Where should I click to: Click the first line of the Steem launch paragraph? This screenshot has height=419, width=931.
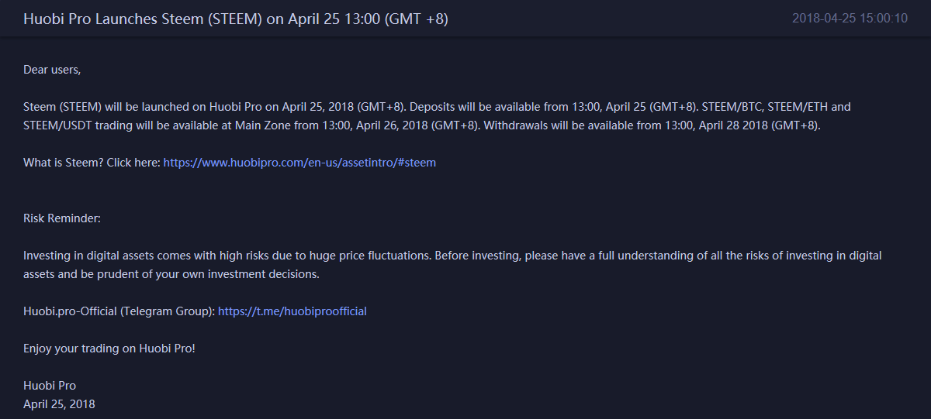(x=437, y=107)
